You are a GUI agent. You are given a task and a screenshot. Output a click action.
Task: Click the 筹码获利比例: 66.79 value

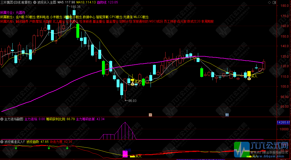pyautogui.click(x=60, y=119)
